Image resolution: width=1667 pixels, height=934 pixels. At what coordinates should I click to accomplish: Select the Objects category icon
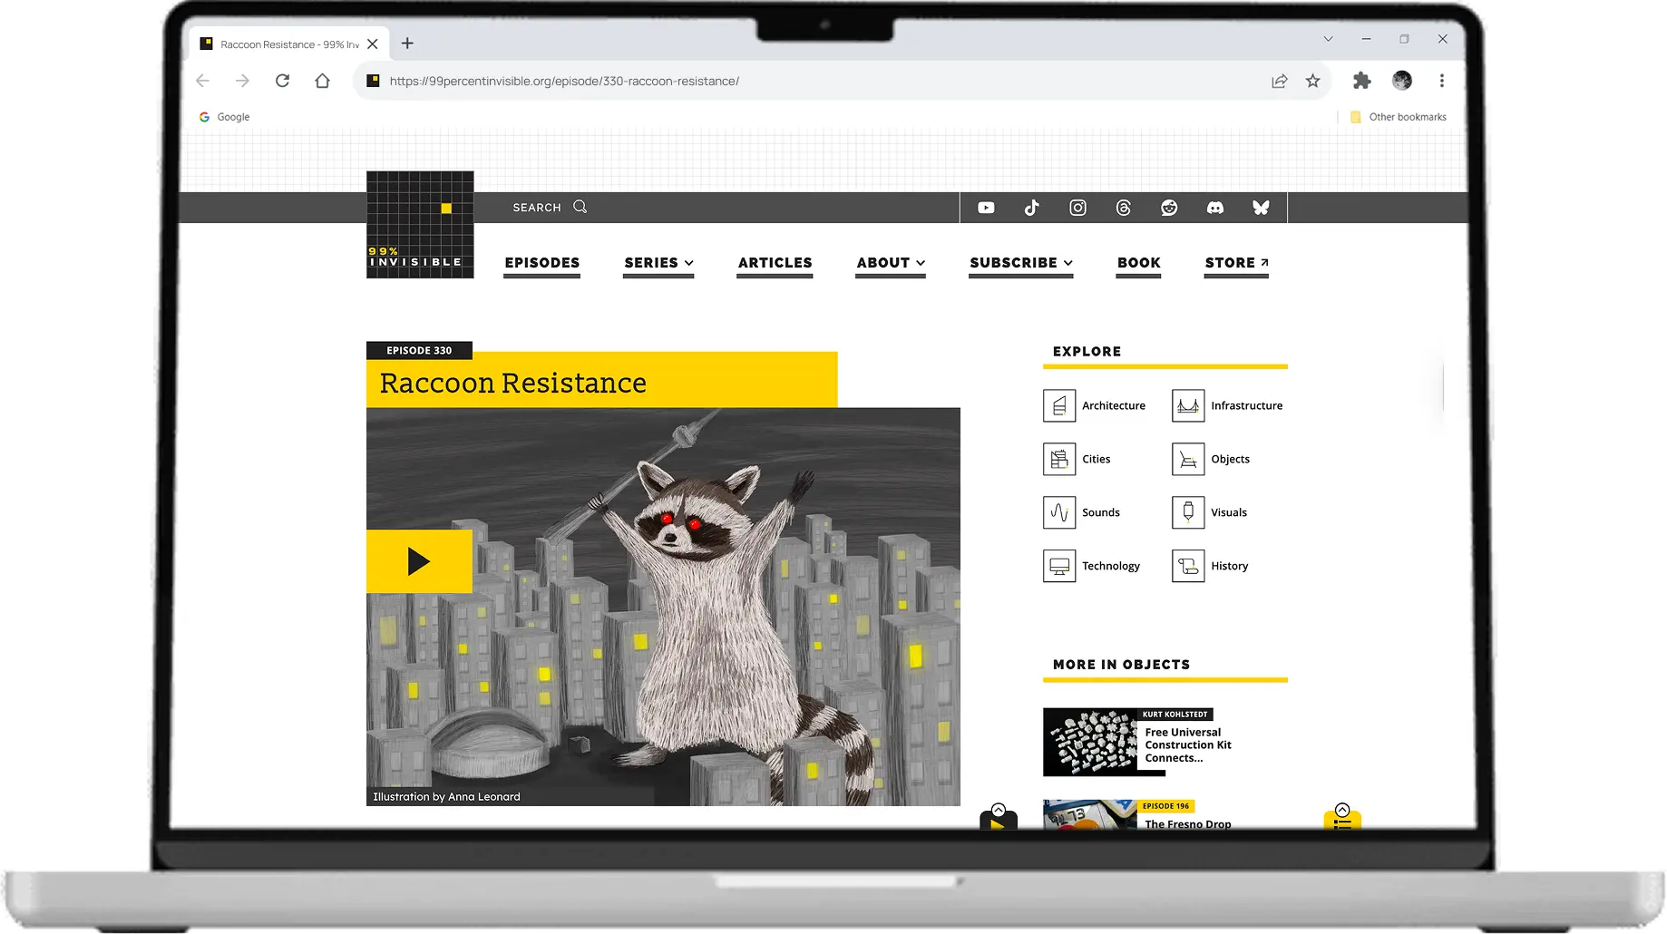coord(1188,459)
